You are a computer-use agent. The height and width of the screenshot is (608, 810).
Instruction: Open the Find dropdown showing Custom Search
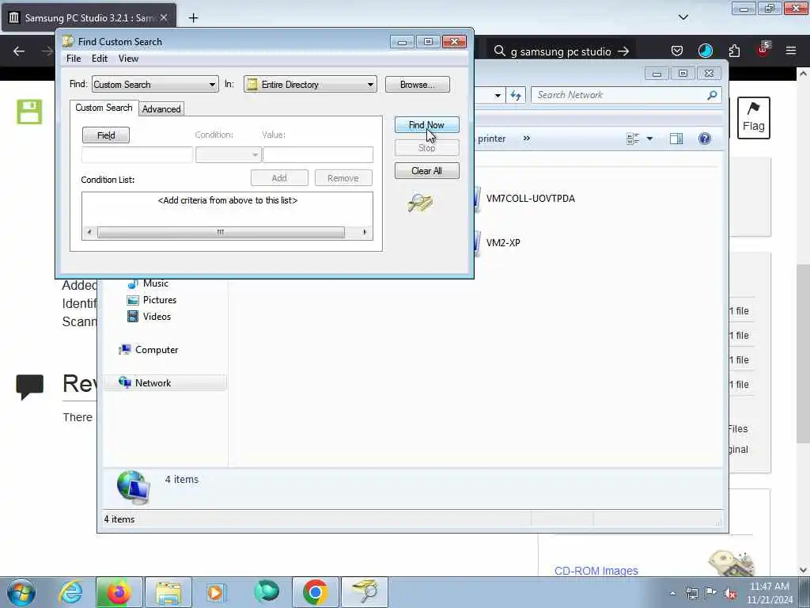point(155,84)
